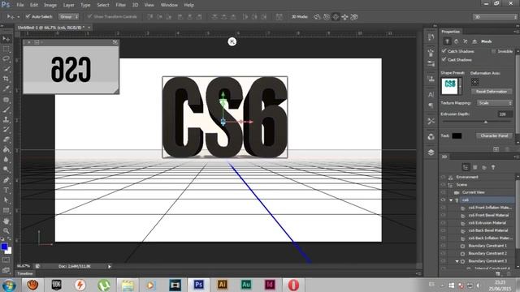
Task: Open the Auto-Select Group dropdown
Action: tap(69, 16)
